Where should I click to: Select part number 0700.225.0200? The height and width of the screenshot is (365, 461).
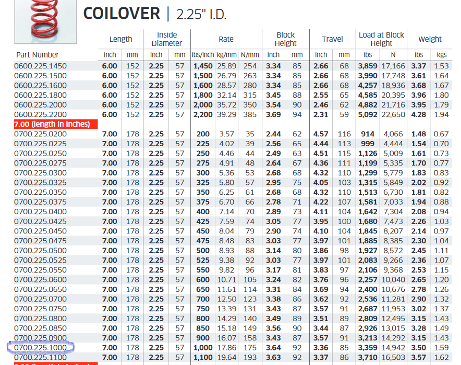coord(41,134)
